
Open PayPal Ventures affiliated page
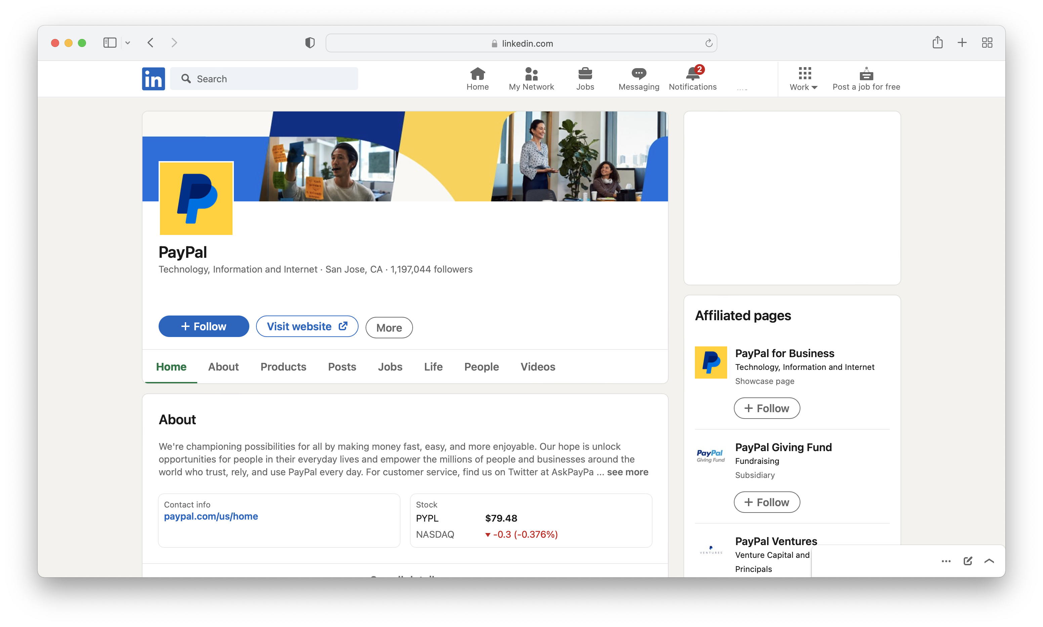776,541
